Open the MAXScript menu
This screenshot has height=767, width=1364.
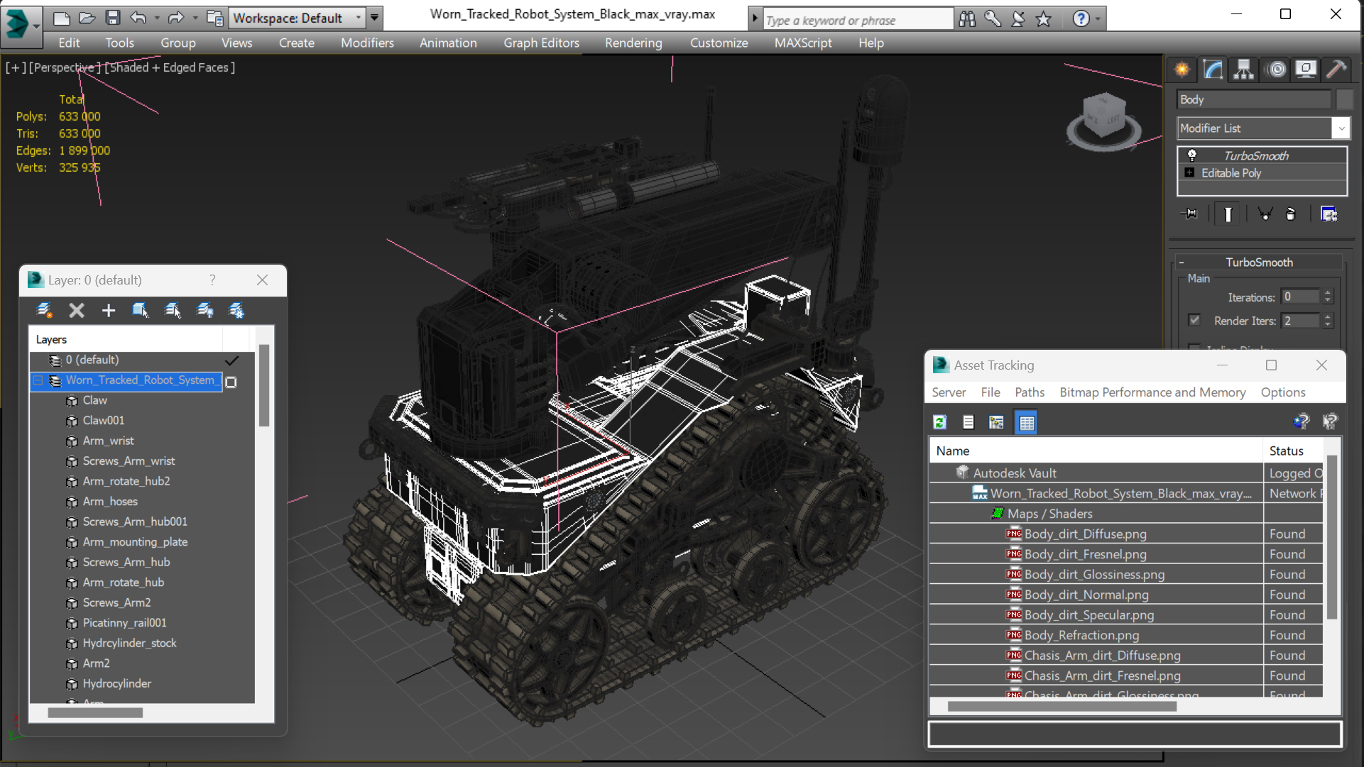click(x=803, y=43)
